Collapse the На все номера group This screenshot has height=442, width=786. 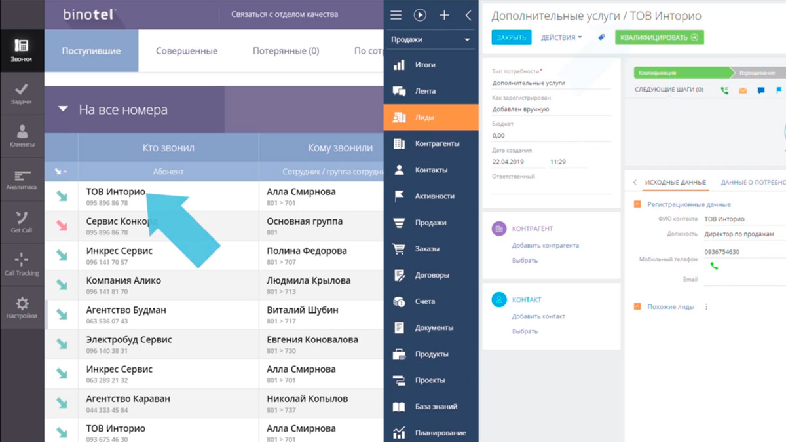point(63,109)
